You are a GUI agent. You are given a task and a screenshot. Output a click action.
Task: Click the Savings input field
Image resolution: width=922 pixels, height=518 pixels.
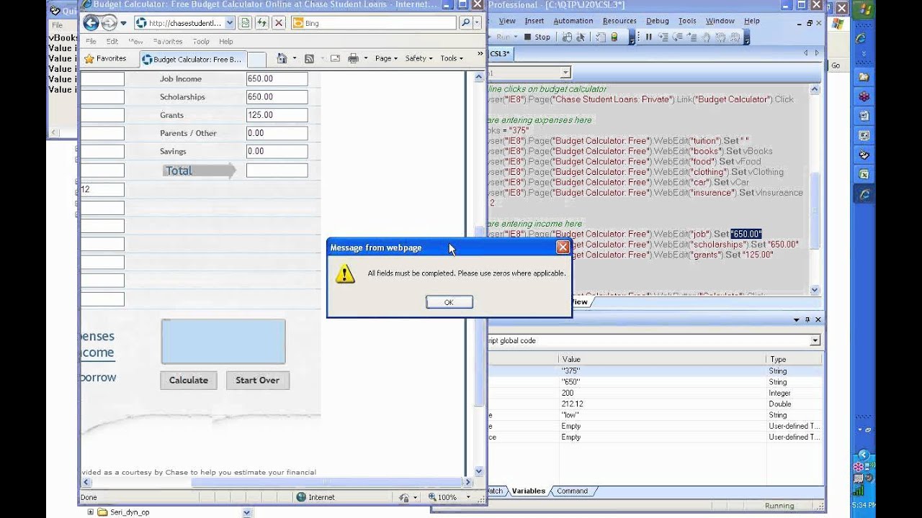[x=277, y=151]
